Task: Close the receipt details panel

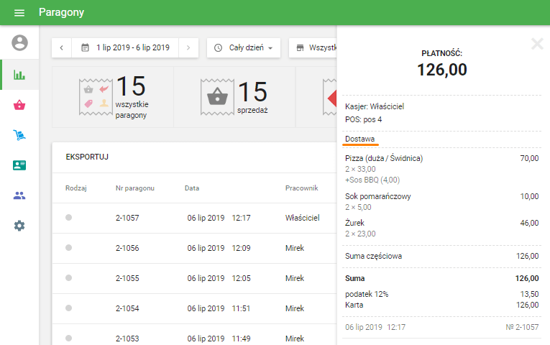Action: (x=536, y=44)
